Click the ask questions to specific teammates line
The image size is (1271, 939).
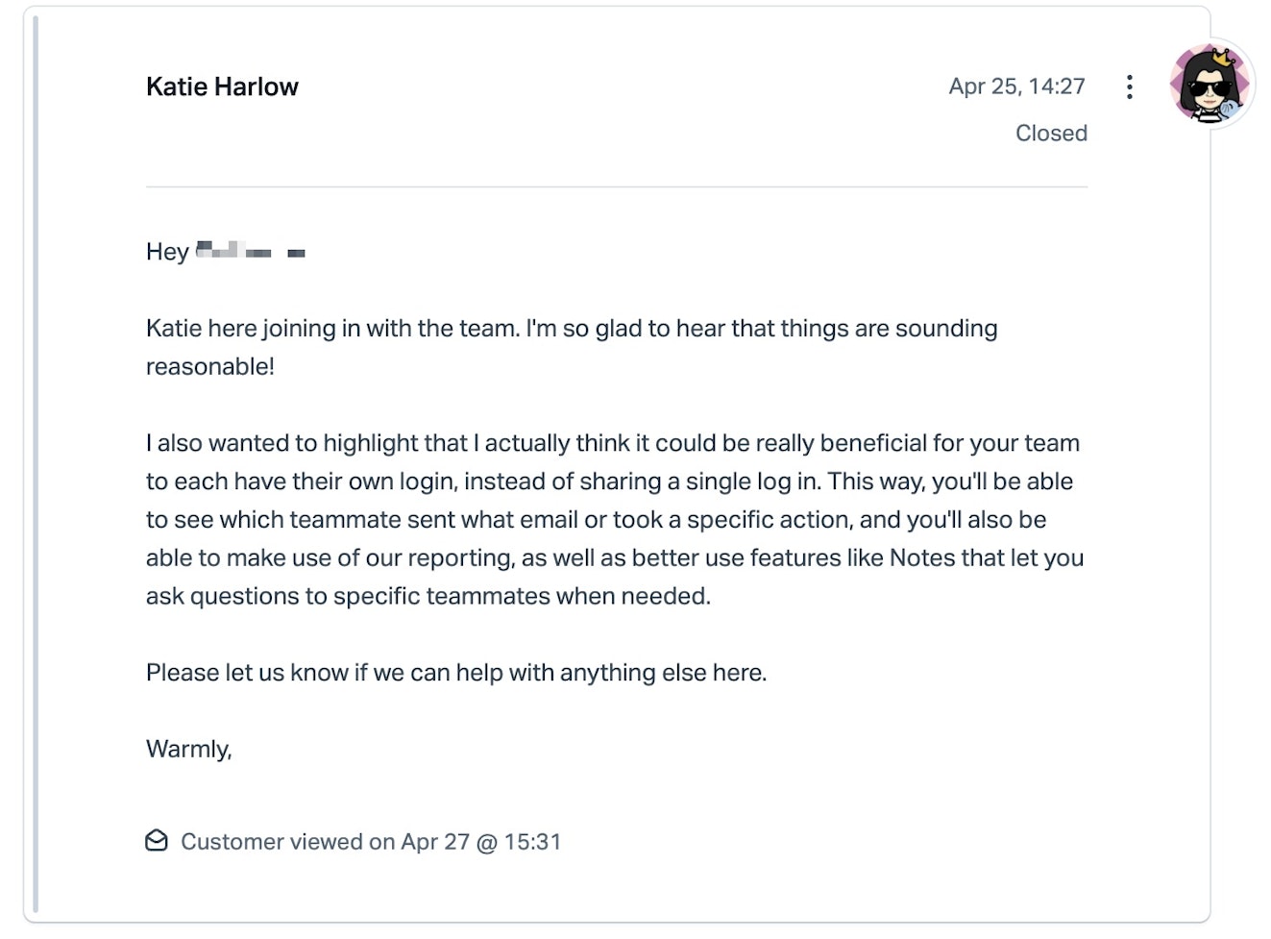pos(428,597)
